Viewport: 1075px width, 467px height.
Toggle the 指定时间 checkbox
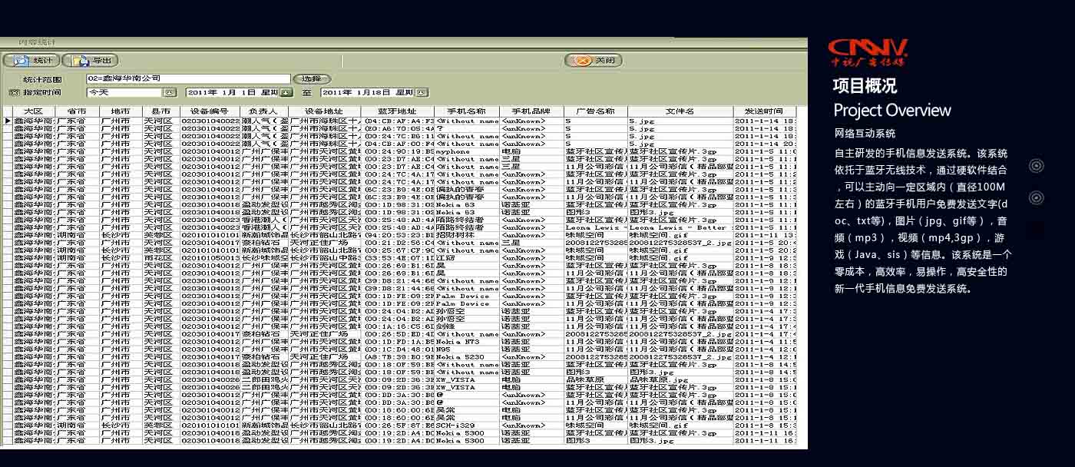[14, 92]
